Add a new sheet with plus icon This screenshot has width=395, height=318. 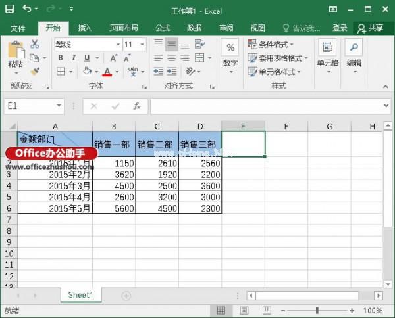tap(126, 296)
